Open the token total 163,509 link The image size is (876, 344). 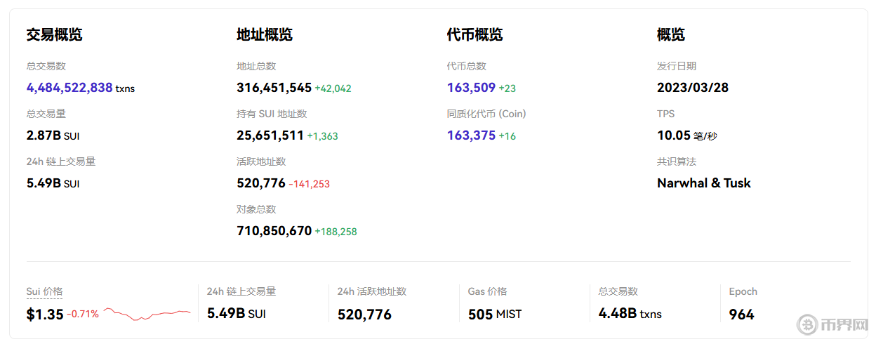471,88
